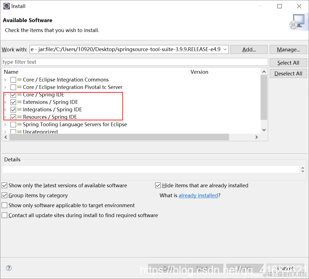Toggle Hide items that are already installed
Image resolution: width=309 pixels, height=279 pixels.
tap(158, 185)
